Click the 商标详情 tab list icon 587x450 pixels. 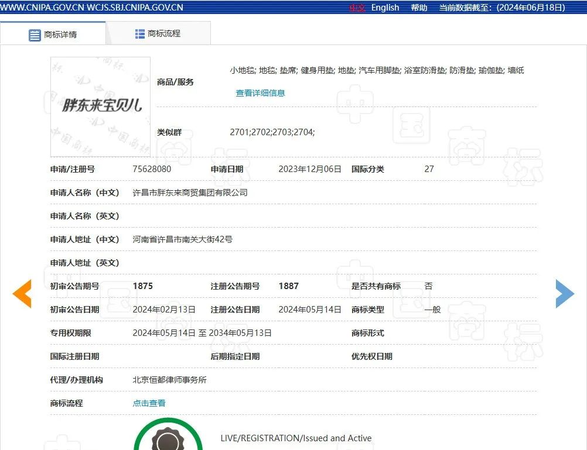(35, 35)
